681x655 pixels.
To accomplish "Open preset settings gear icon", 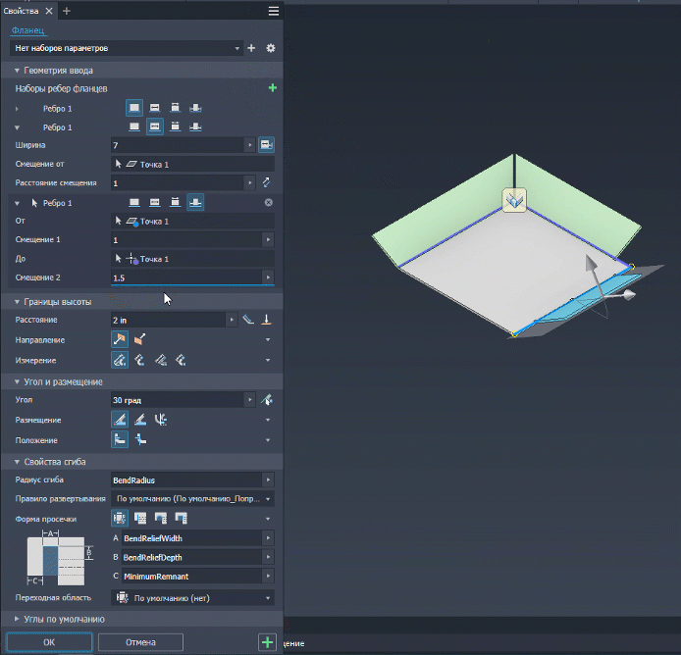I will [271, 48].
